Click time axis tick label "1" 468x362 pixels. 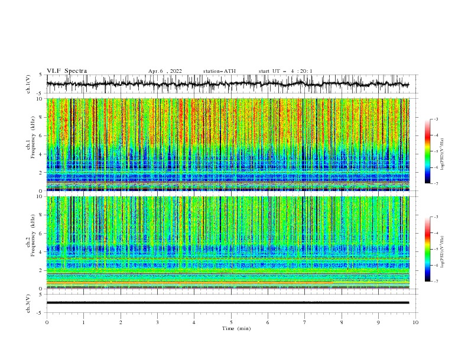point(83,322)
